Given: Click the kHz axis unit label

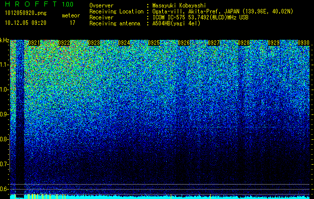Looking at the screenshot, I should tap(4, 40).
